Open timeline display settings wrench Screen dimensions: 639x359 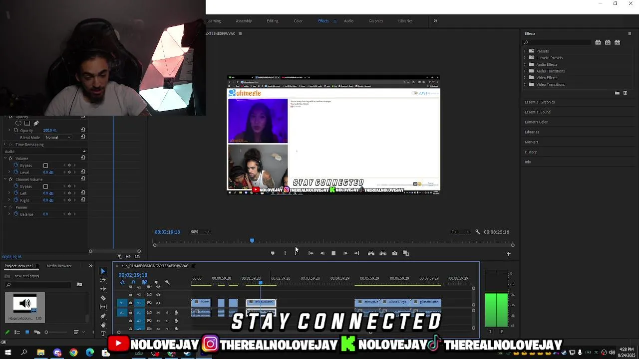point(167,283)
